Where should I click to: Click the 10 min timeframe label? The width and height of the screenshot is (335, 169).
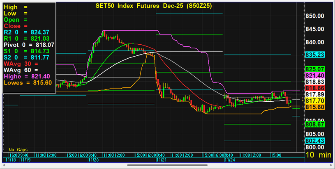pyautogui.click(x=319, y=155)
